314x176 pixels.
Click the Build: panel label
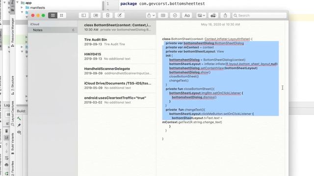(21, 111)
